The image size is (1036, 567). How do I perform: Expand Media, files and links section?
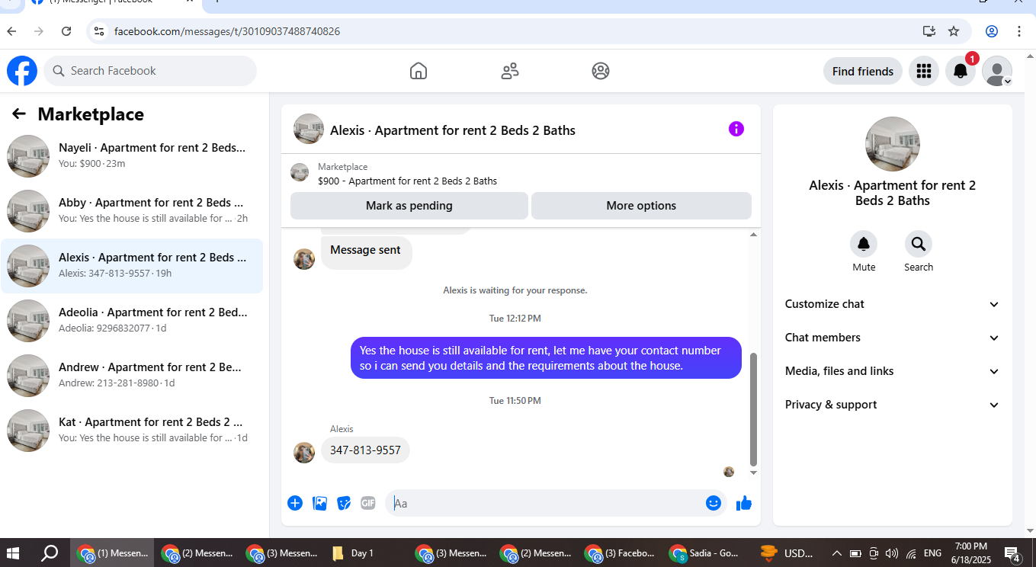coord(892,371)
